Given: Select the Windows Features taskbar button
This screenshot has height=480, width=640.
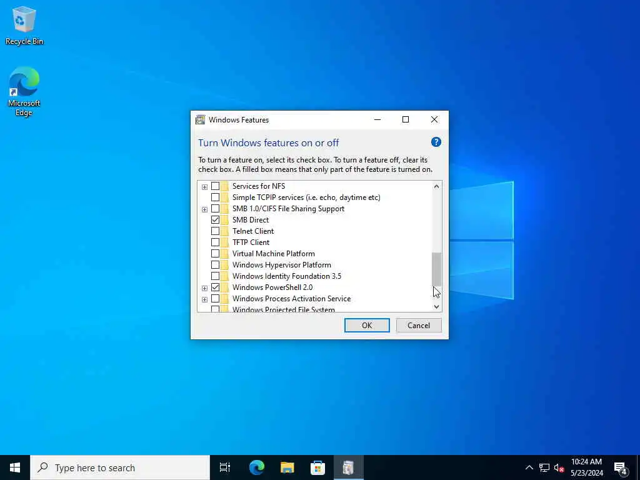Looking at the screenshot, I should [348, 467].
